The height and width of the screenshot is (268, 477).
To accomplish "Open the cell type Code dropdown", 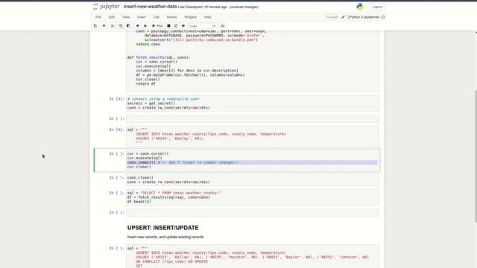I will [x=202, y=26].
